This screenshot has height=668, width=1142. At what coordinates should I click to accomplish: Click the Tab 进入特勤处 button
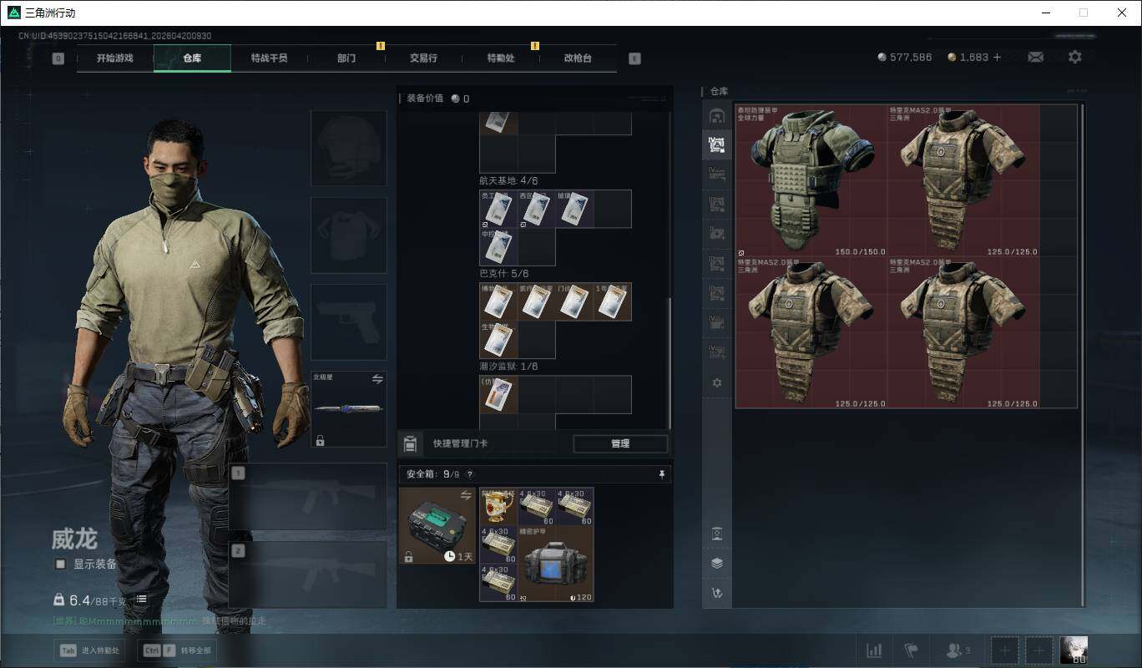click(88, 650)
